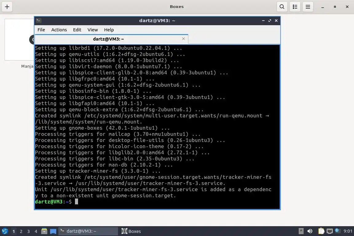Image resolution: width=354 pixels, height=236 pixels.
Task: Minimize the Boxes window
Action: coord(323,7)
